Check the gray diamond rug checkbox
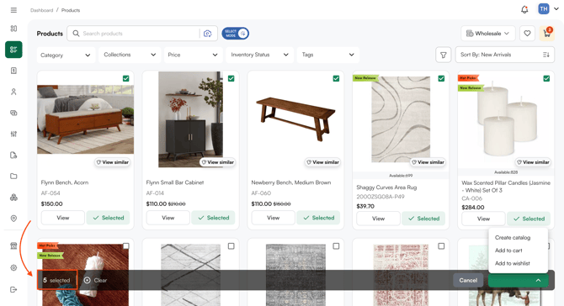 pos(231,246)
